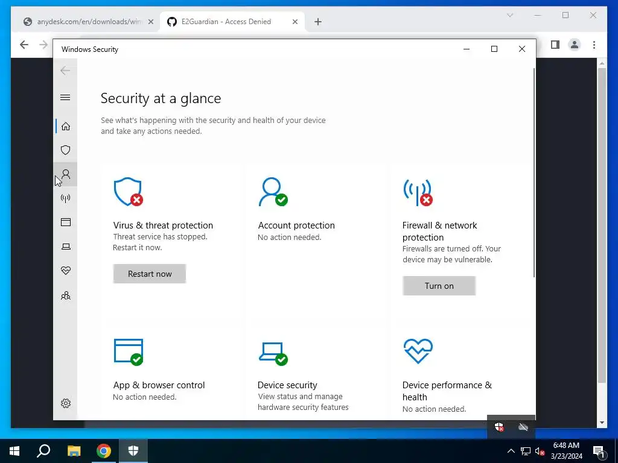
Task: Open Chrome profile avatar
Action: 575,45
